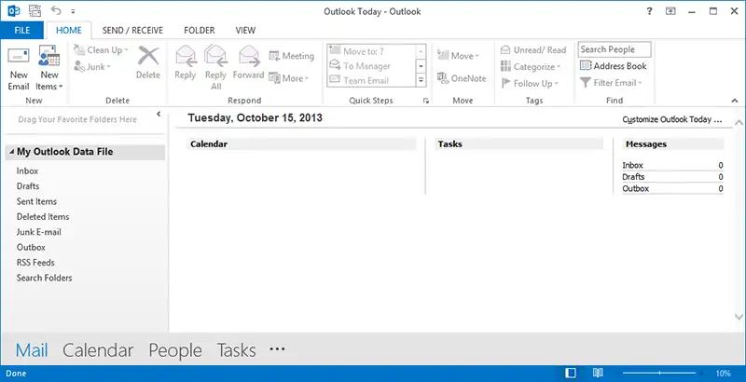Open the Follow Up flag dropdown
The width and height of the screenshot is (746, 382).
click(x=530, y=84)
